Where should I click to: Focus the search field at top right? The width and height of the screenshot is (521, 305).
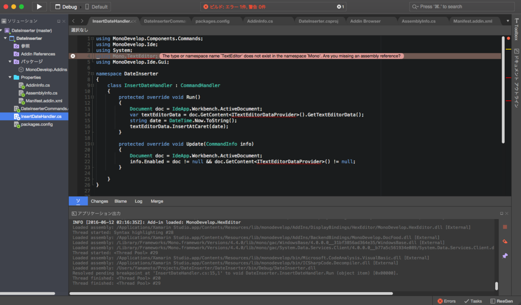click(x=461, y=7)
